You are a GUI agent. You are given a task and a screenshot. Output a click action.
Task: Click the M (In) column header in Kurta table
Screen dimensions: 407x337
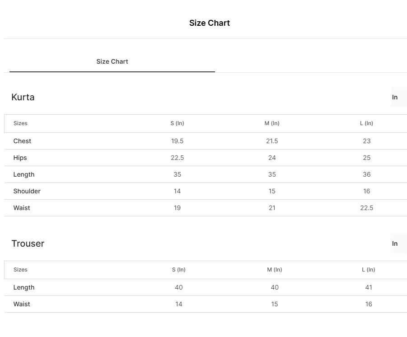272,123
